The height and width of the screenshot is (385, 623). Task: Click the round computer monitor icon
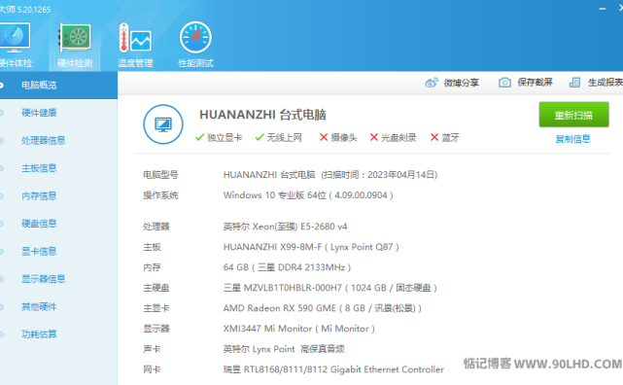pyautogui.click(x=163, y=124)
